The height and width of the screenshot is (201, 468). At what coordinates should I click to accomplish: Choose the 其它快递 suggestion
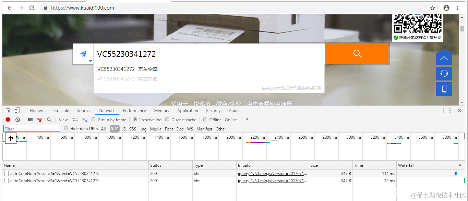[209, 79]
